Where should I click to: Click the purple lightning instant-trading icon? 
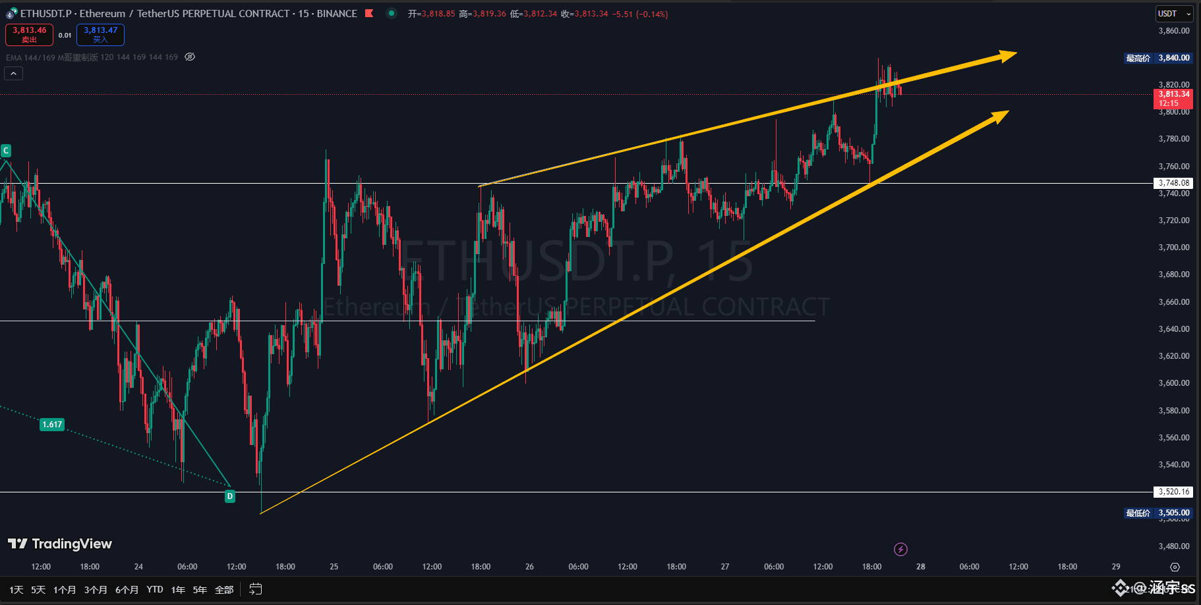(900, 548)
